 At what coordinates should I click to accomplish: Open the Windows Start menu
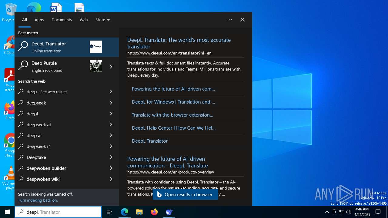7,212
